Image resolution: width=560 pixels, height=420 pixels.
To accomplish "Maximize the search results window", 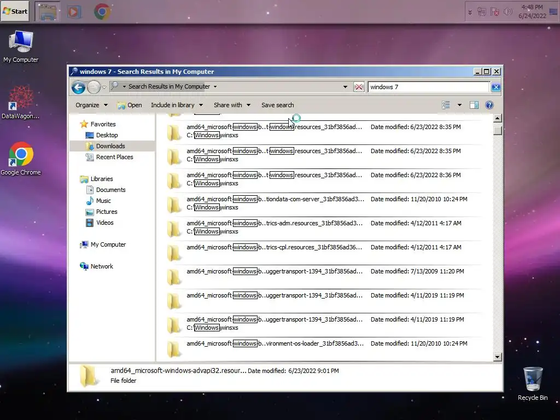I will click(486, 72).
